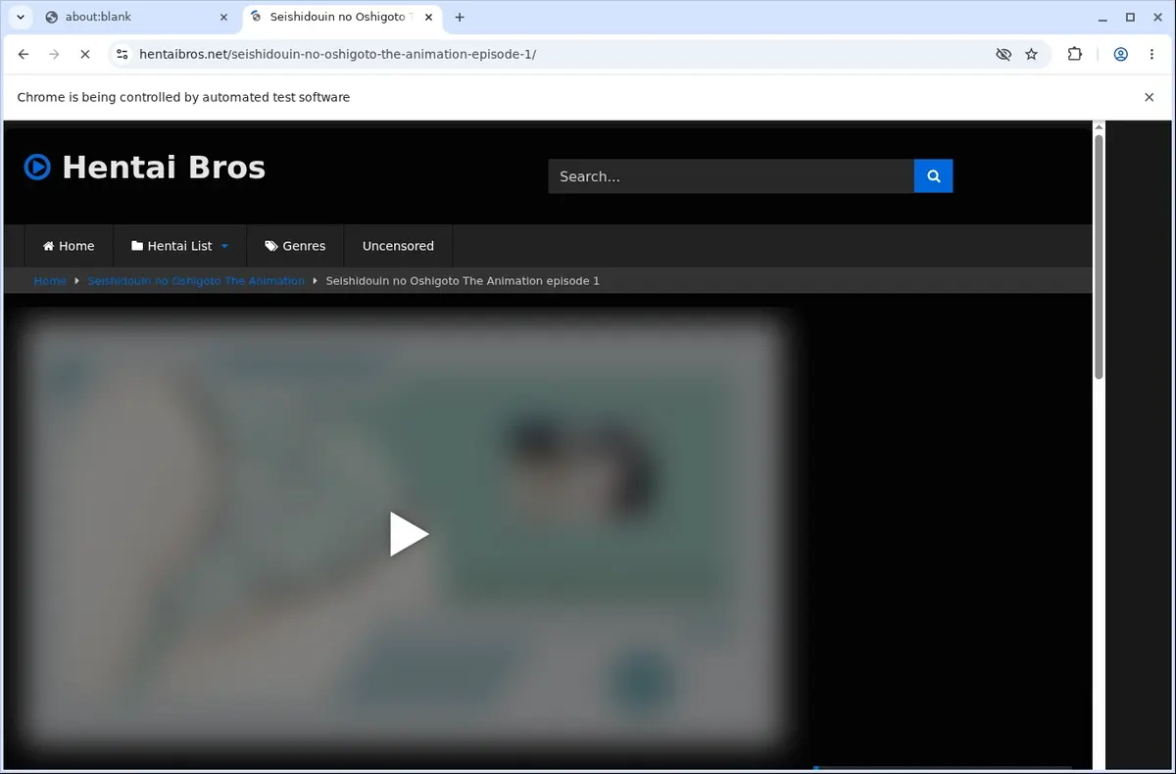Click the Hentai Bros site logo
The height and width of the screenshot is (774, 1176).
tap(145, 168)
